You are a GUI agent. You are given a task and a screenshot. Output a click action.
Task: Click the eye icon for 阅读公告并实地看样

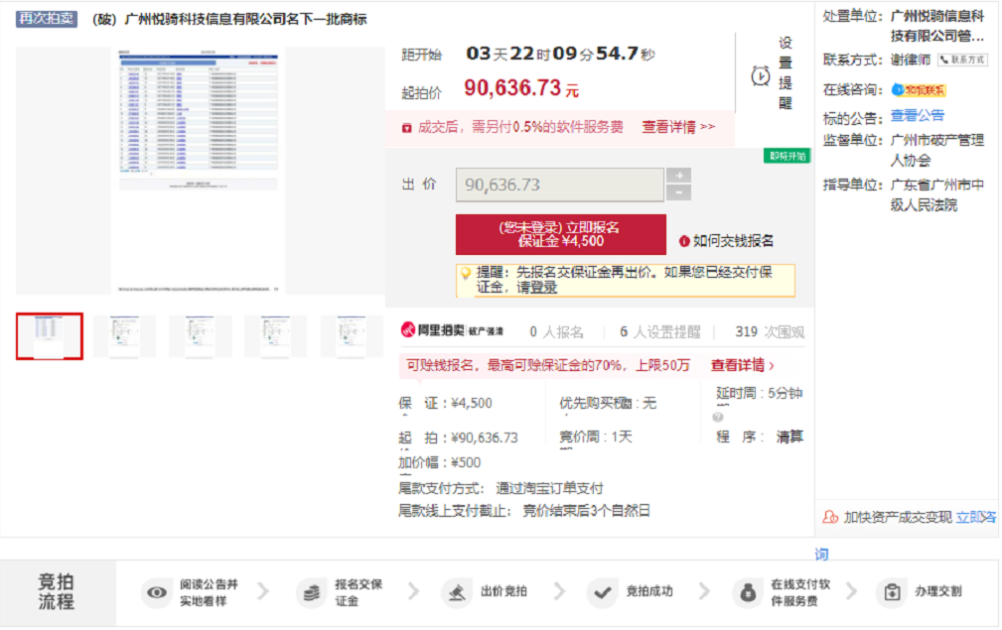156,593
